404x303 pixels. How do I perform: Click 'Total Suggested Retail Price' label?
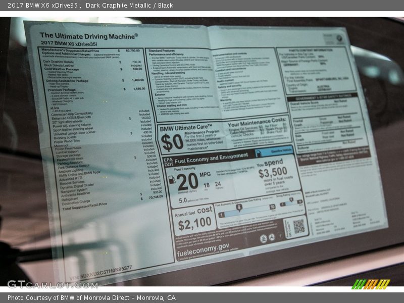coord(84,207)
